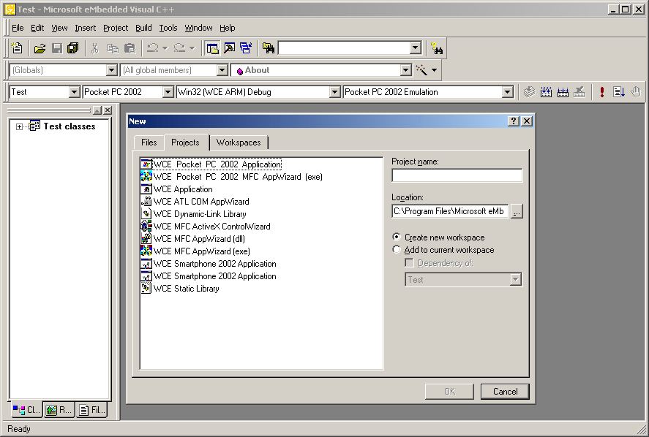This screenshot has height=437, width=649.
Task: Click the Find in Files binoculars icon
Action: click(x=269, y=48)
